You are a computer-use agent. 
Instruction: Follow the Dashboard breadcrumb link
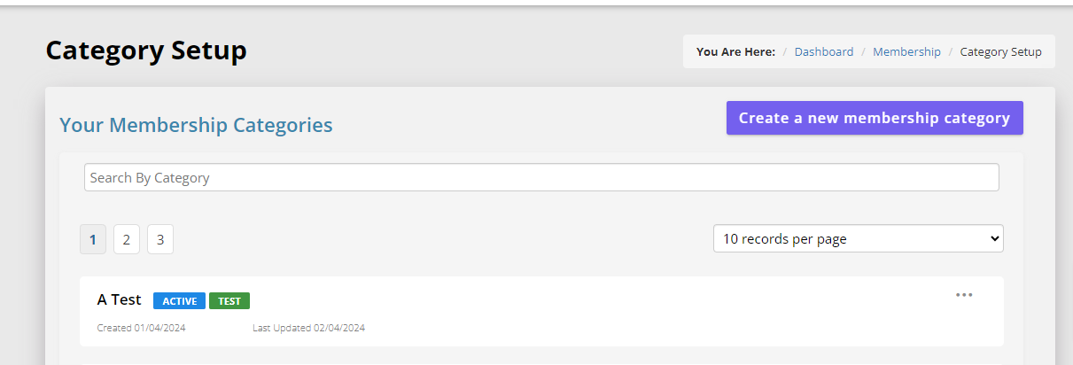coord(824,51)
